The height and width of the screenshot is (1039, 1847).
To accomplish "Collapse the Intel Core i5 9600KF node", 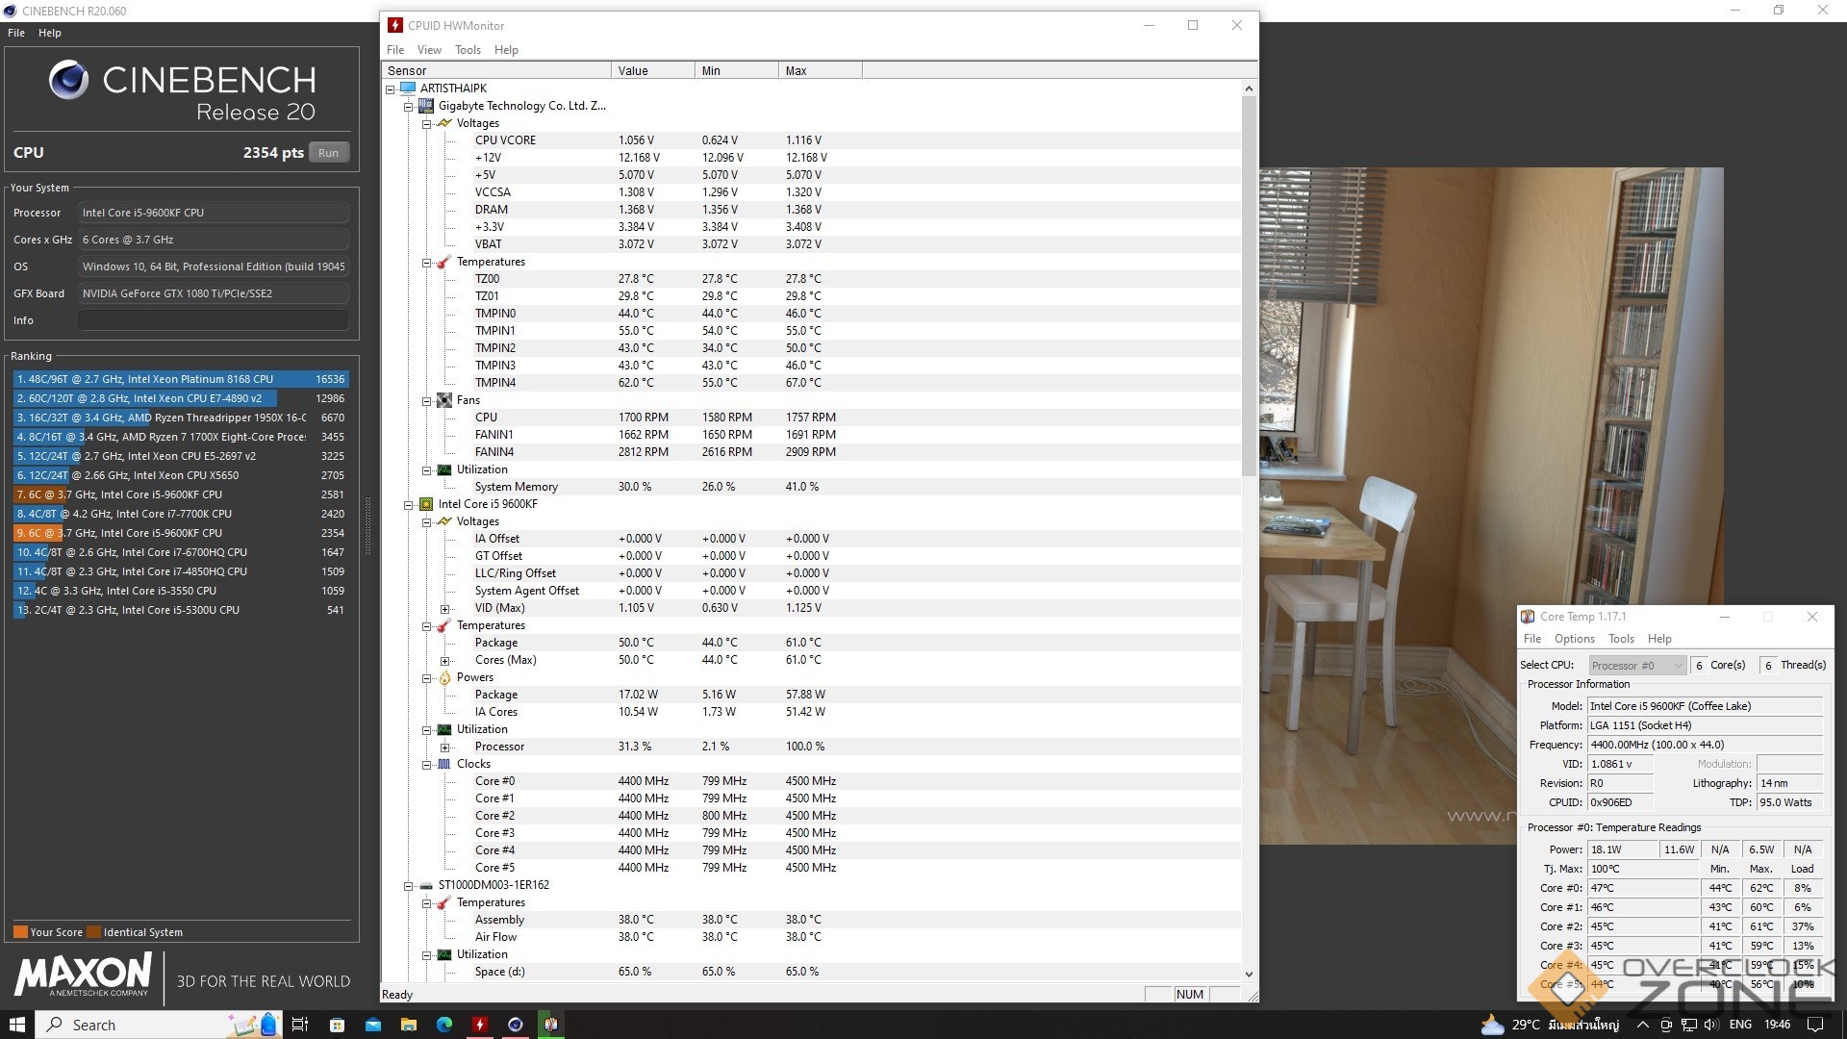I will point(408,505).
